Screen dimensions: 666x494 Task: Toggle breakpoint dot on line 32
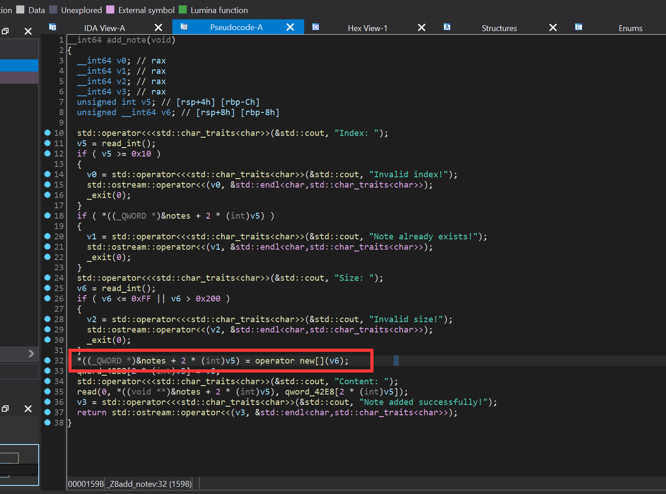tap(47, 360)
